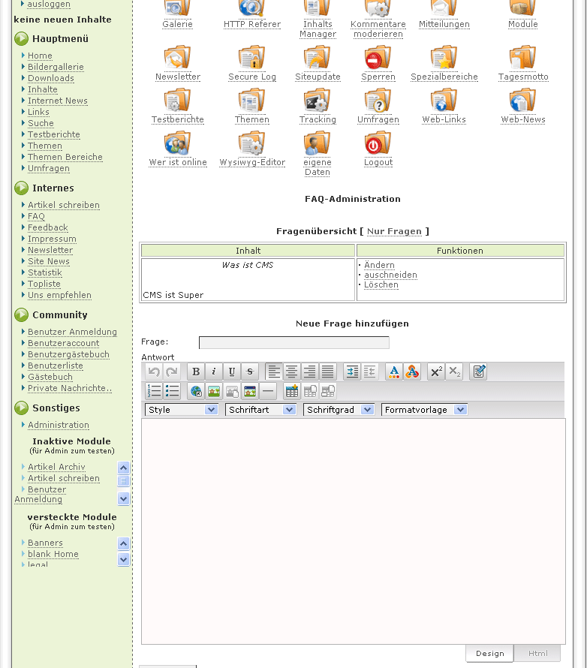Click the Löschen link for the FAQ entry
The image size is (587, 668).
[x=381, y=285]
